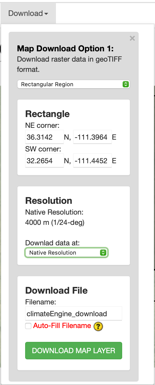Click the Rectangle section heading
Viewport: 155px width, 385px height.
coord(47,114)
